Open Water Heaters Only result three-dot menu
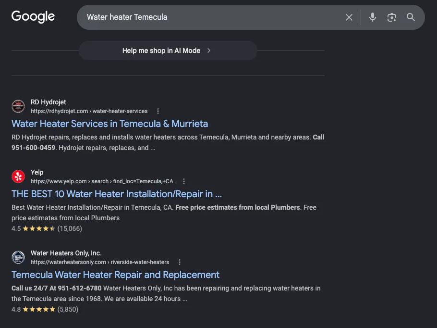The height and width of the screenshot is (328, 437). tap(180, 262)
